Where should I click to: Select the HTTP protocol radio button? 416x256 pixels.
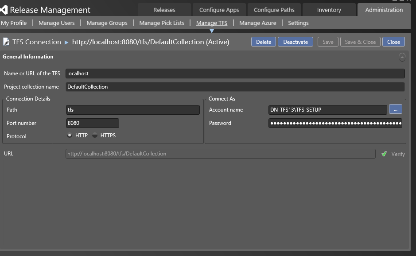[70, 136]
